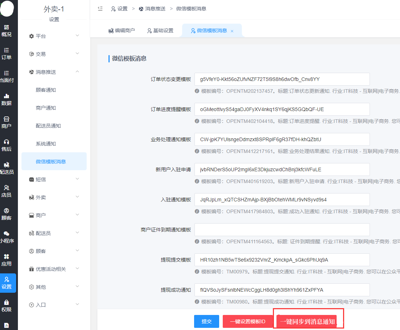Click the gear icon beside 平台
This screenshot has width=400, height=330.
coord(32,36)
